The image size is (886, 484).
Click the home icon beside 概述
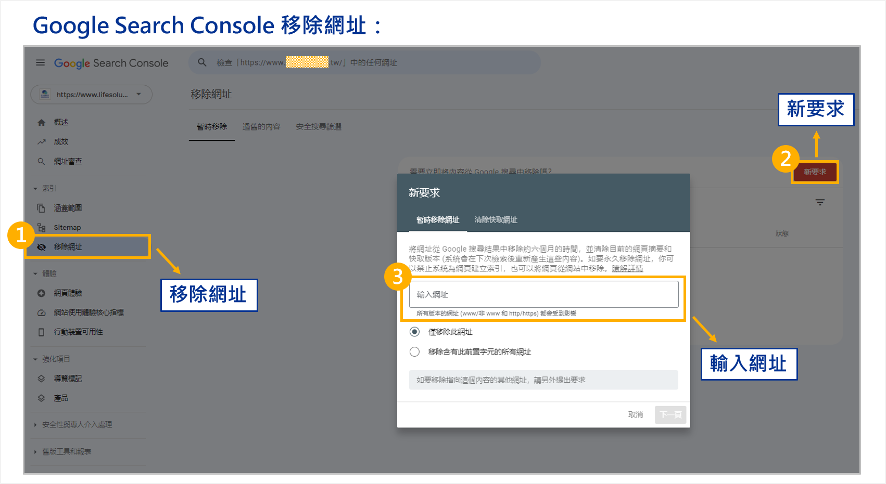pyautogui.click(x=41, y=122)
